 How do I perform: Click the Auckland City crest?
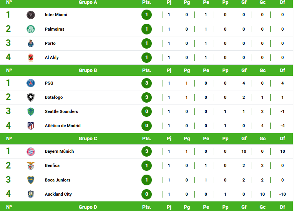(x=31, y=194)
